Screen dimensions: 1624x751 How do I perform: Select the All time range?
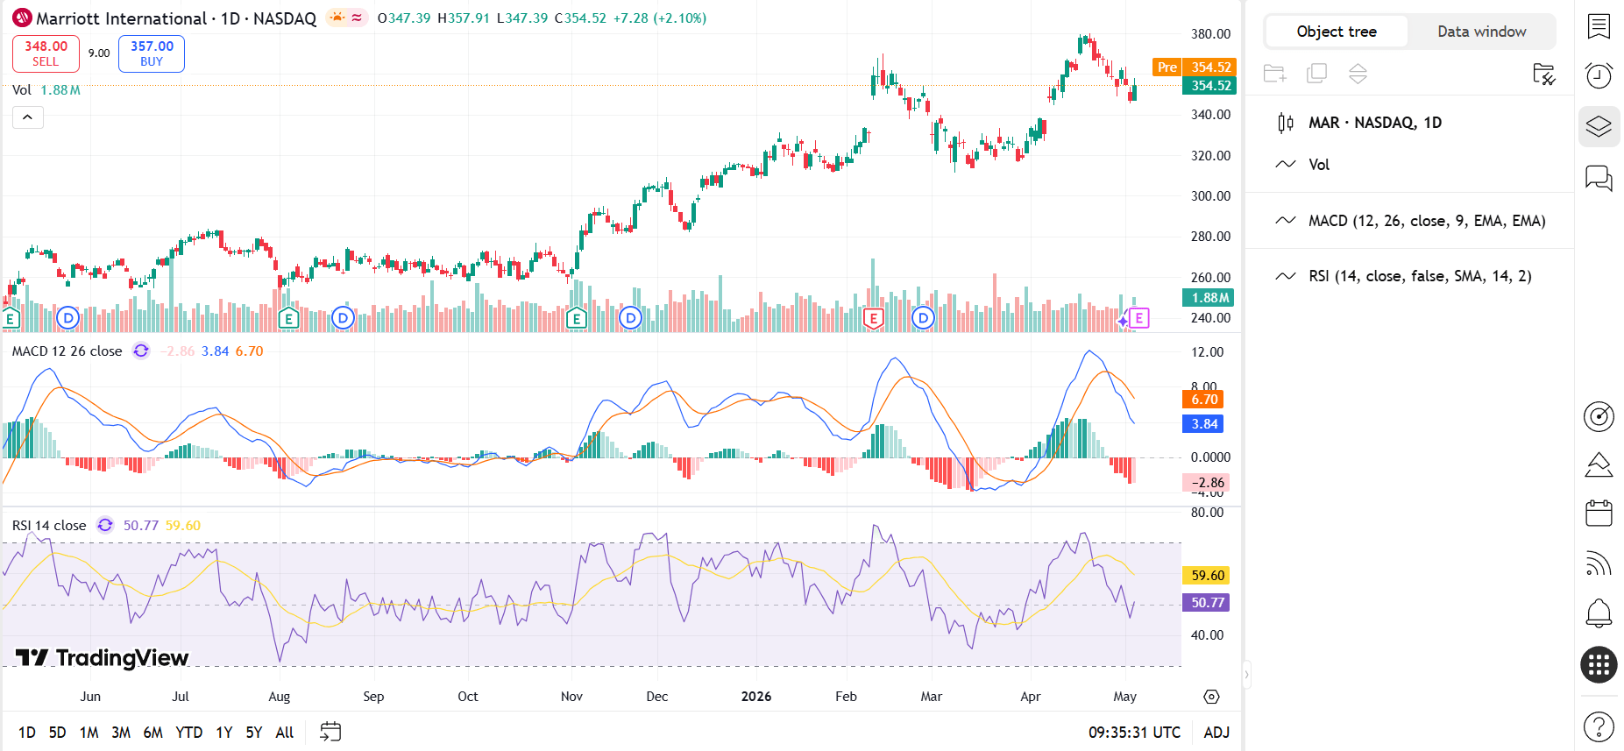[285, 732]
